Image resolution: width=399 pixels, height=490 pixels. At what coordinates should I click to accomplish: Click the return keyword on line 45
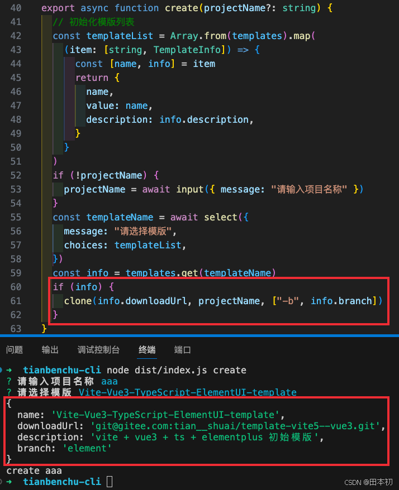[92, 78]
